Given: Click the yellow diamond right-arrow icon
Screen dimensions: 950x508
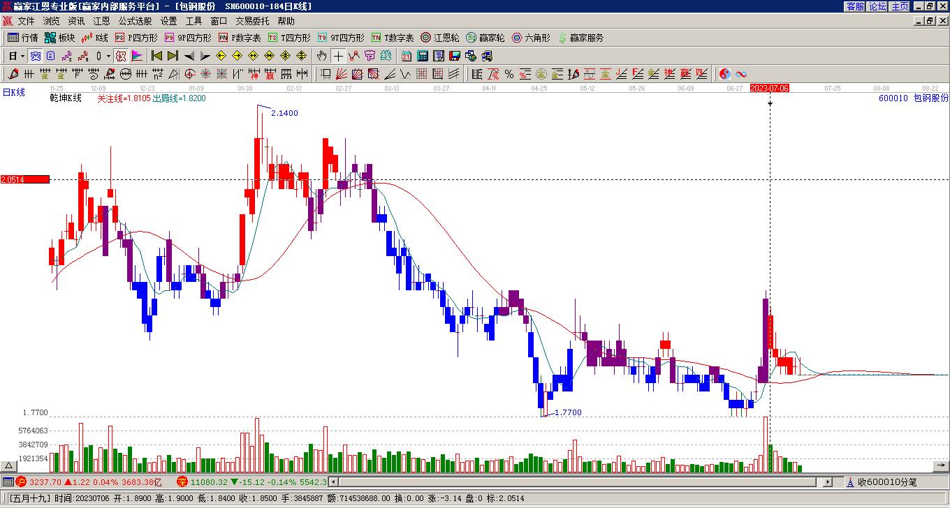Looking at the screenshot, I should click(x=237, y=56).
